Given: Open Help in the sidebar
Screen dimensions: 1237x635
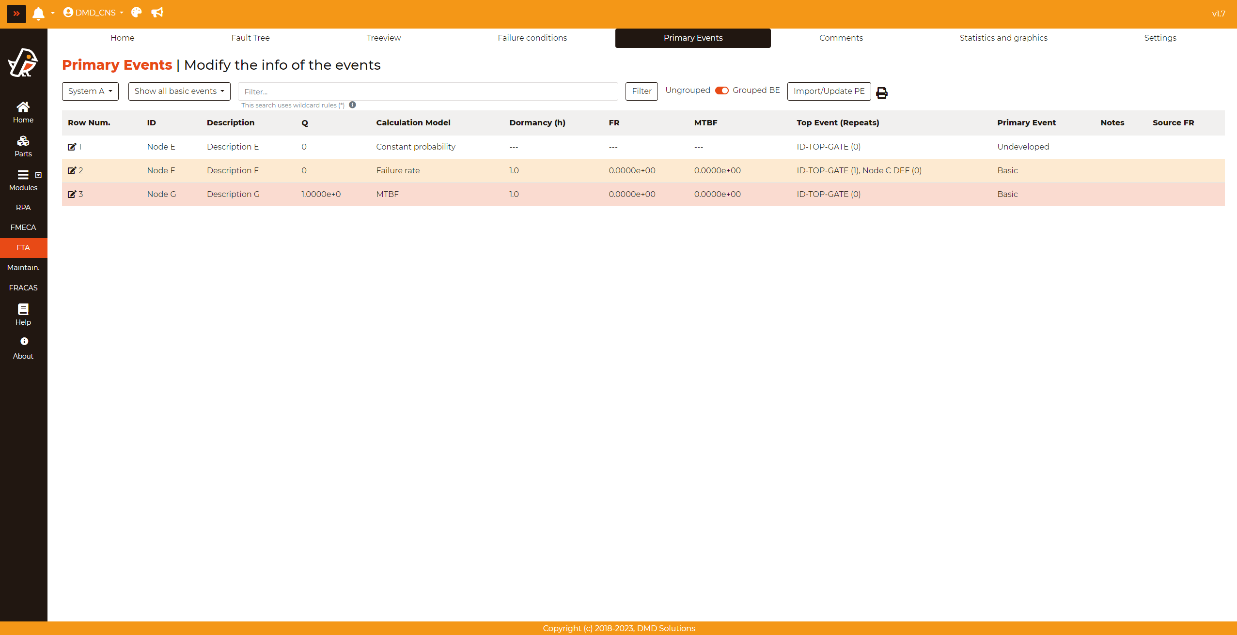Looking at the screenshot, I should 23,314.
